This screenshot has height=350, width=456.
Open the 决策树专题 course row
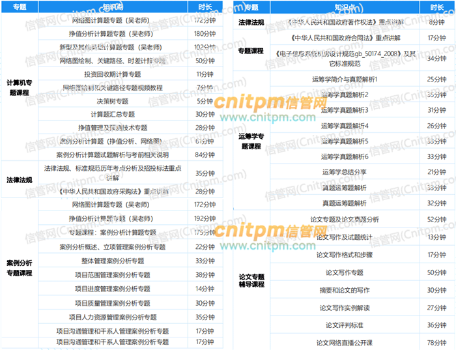click(112, 101)
